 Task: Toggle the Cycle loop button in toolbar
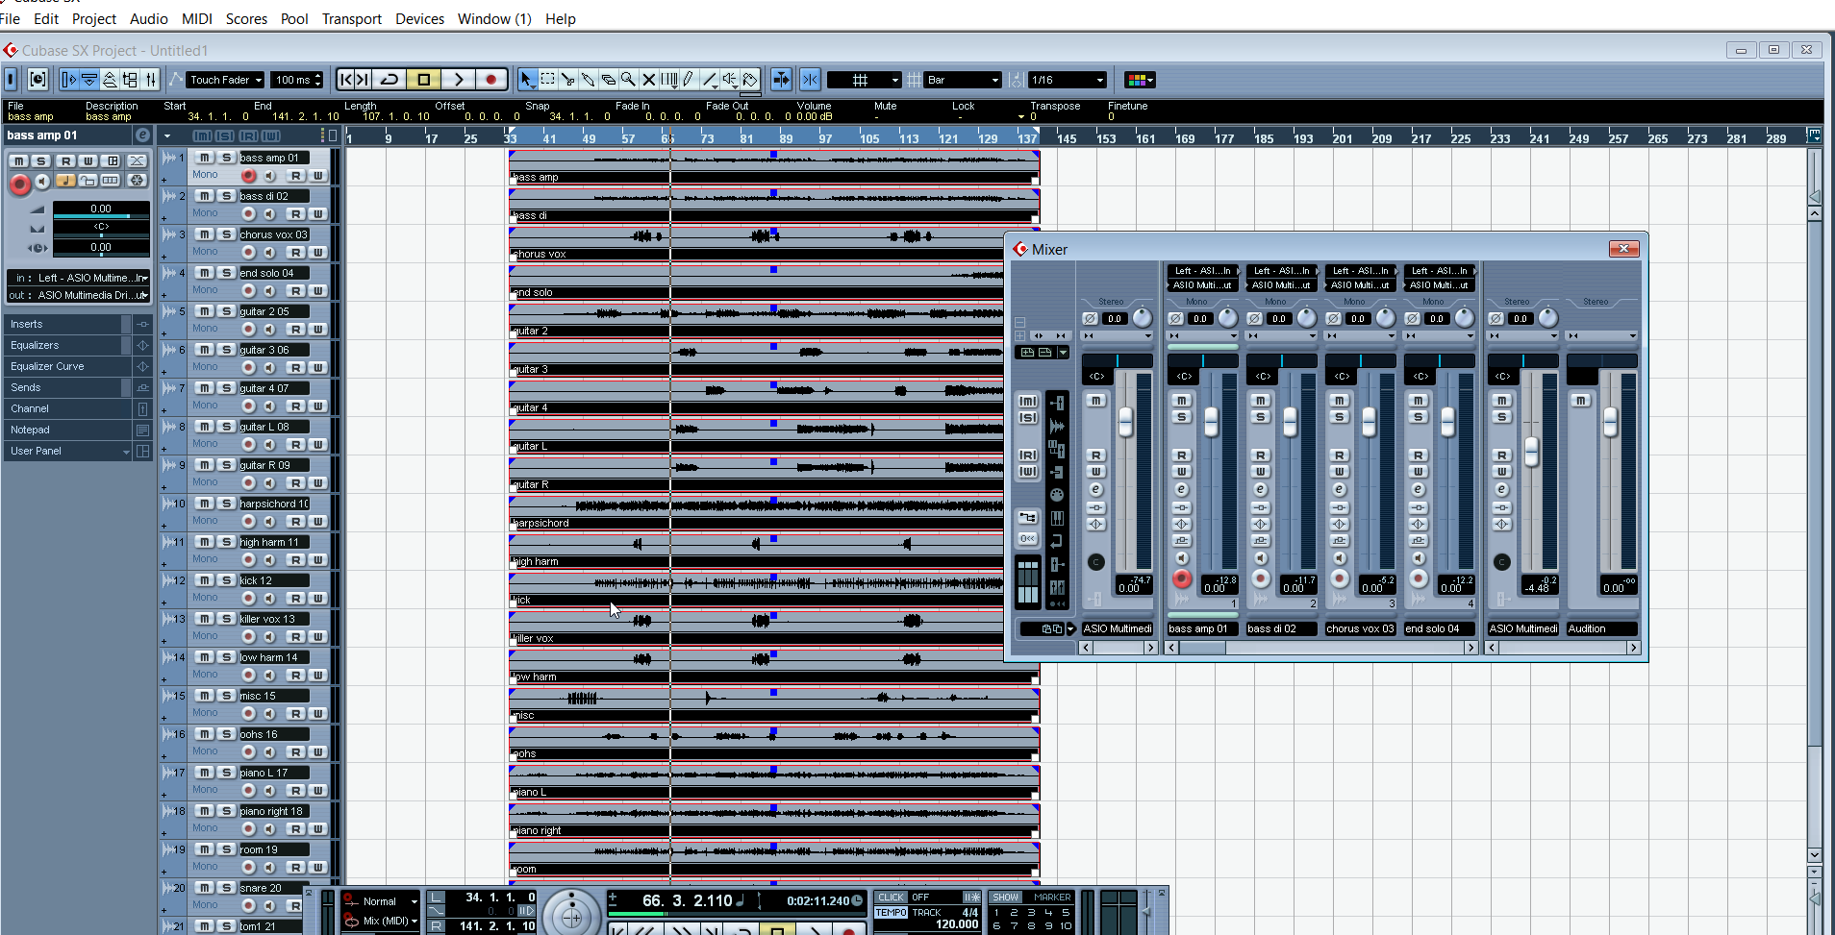tap(390, 80)
